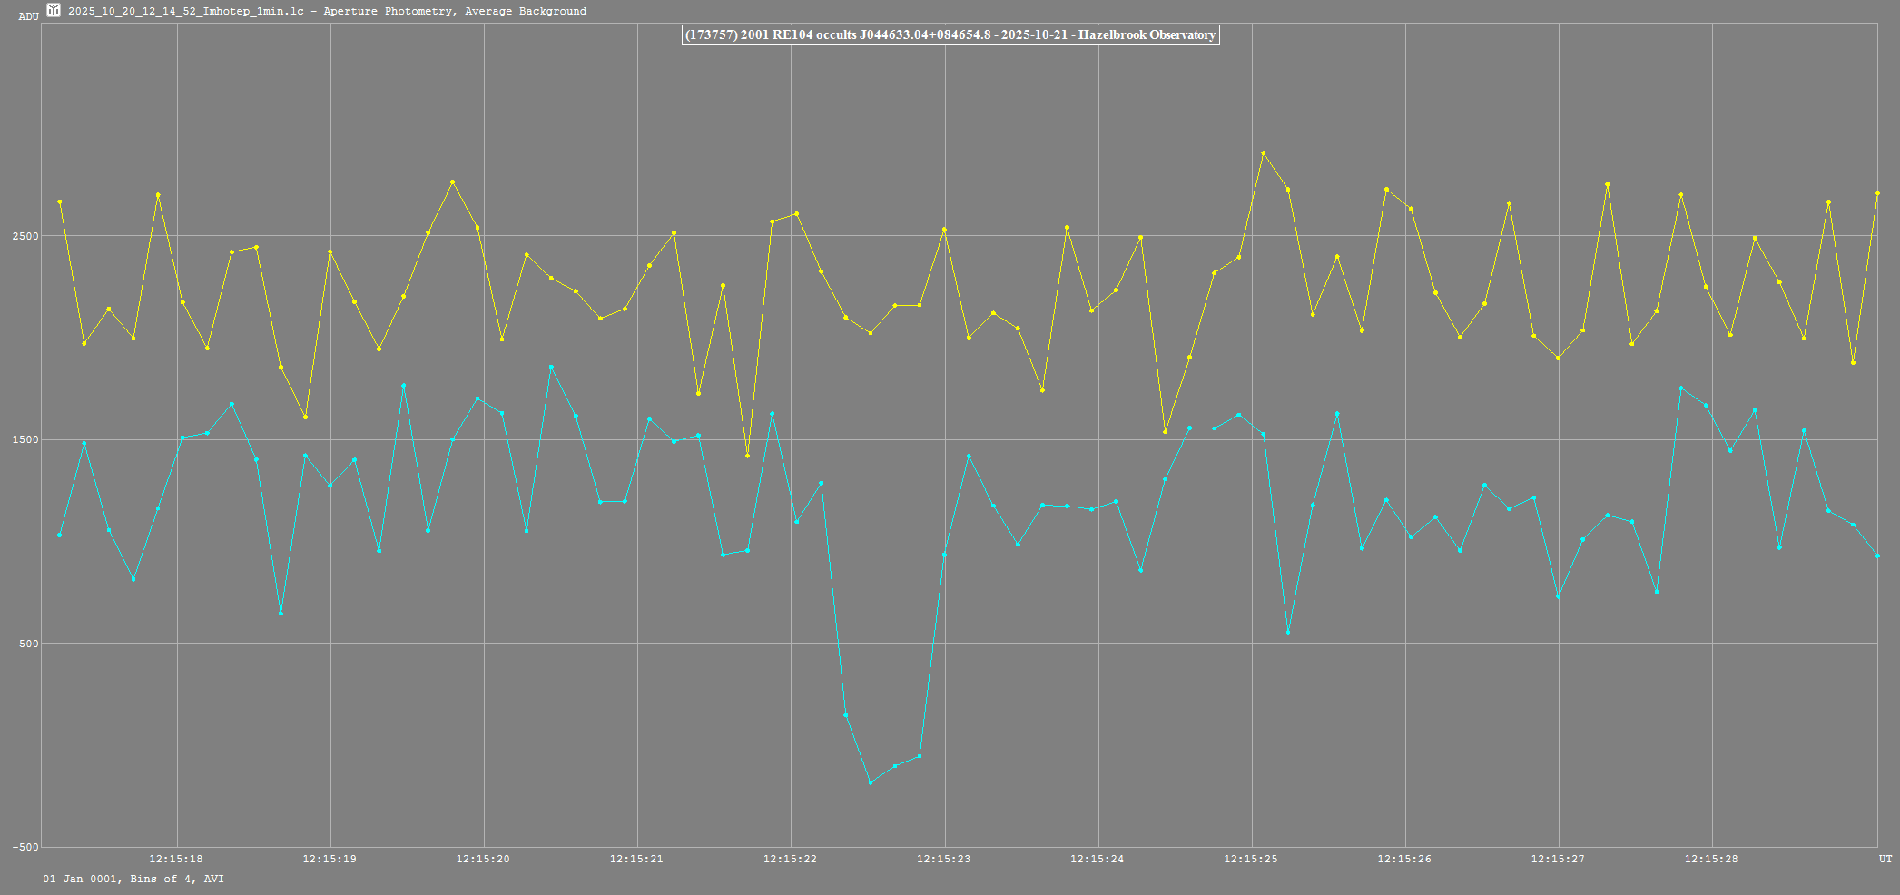Click the UT x-axis label
Screen dimensions: 1900x895
[x=1885, y=859]
